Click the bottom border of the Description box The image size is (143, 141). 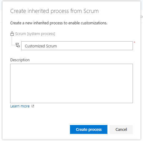click(x=71, y=103)
